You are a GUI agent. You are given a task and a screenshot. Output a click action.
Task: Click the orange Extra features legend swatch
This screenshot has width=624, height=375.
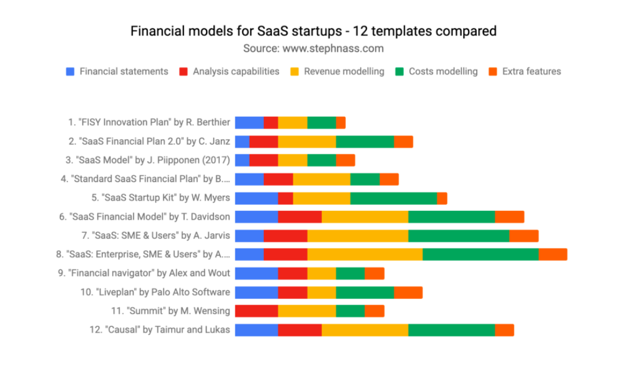tap(493, 72)
